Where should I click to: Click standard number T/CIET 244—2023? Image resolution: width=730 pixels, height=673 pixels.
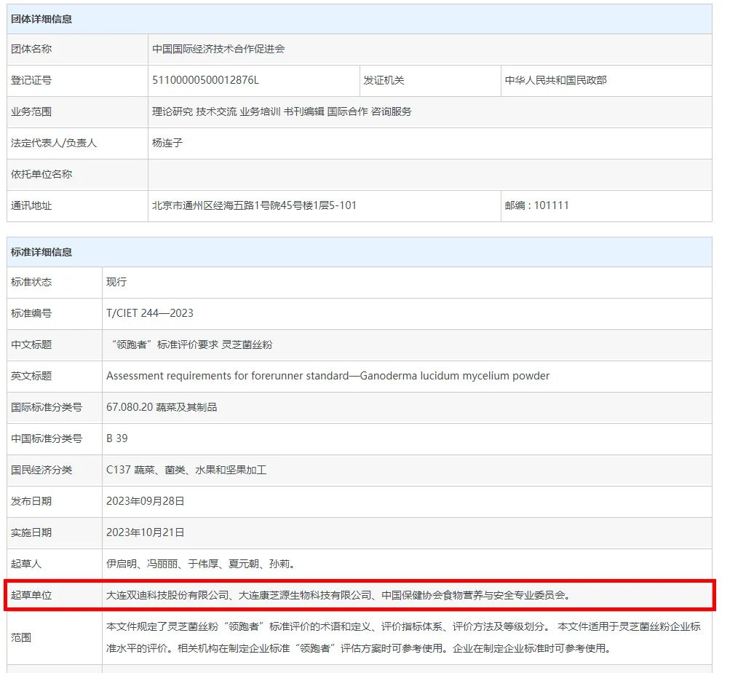coord(150,313)
